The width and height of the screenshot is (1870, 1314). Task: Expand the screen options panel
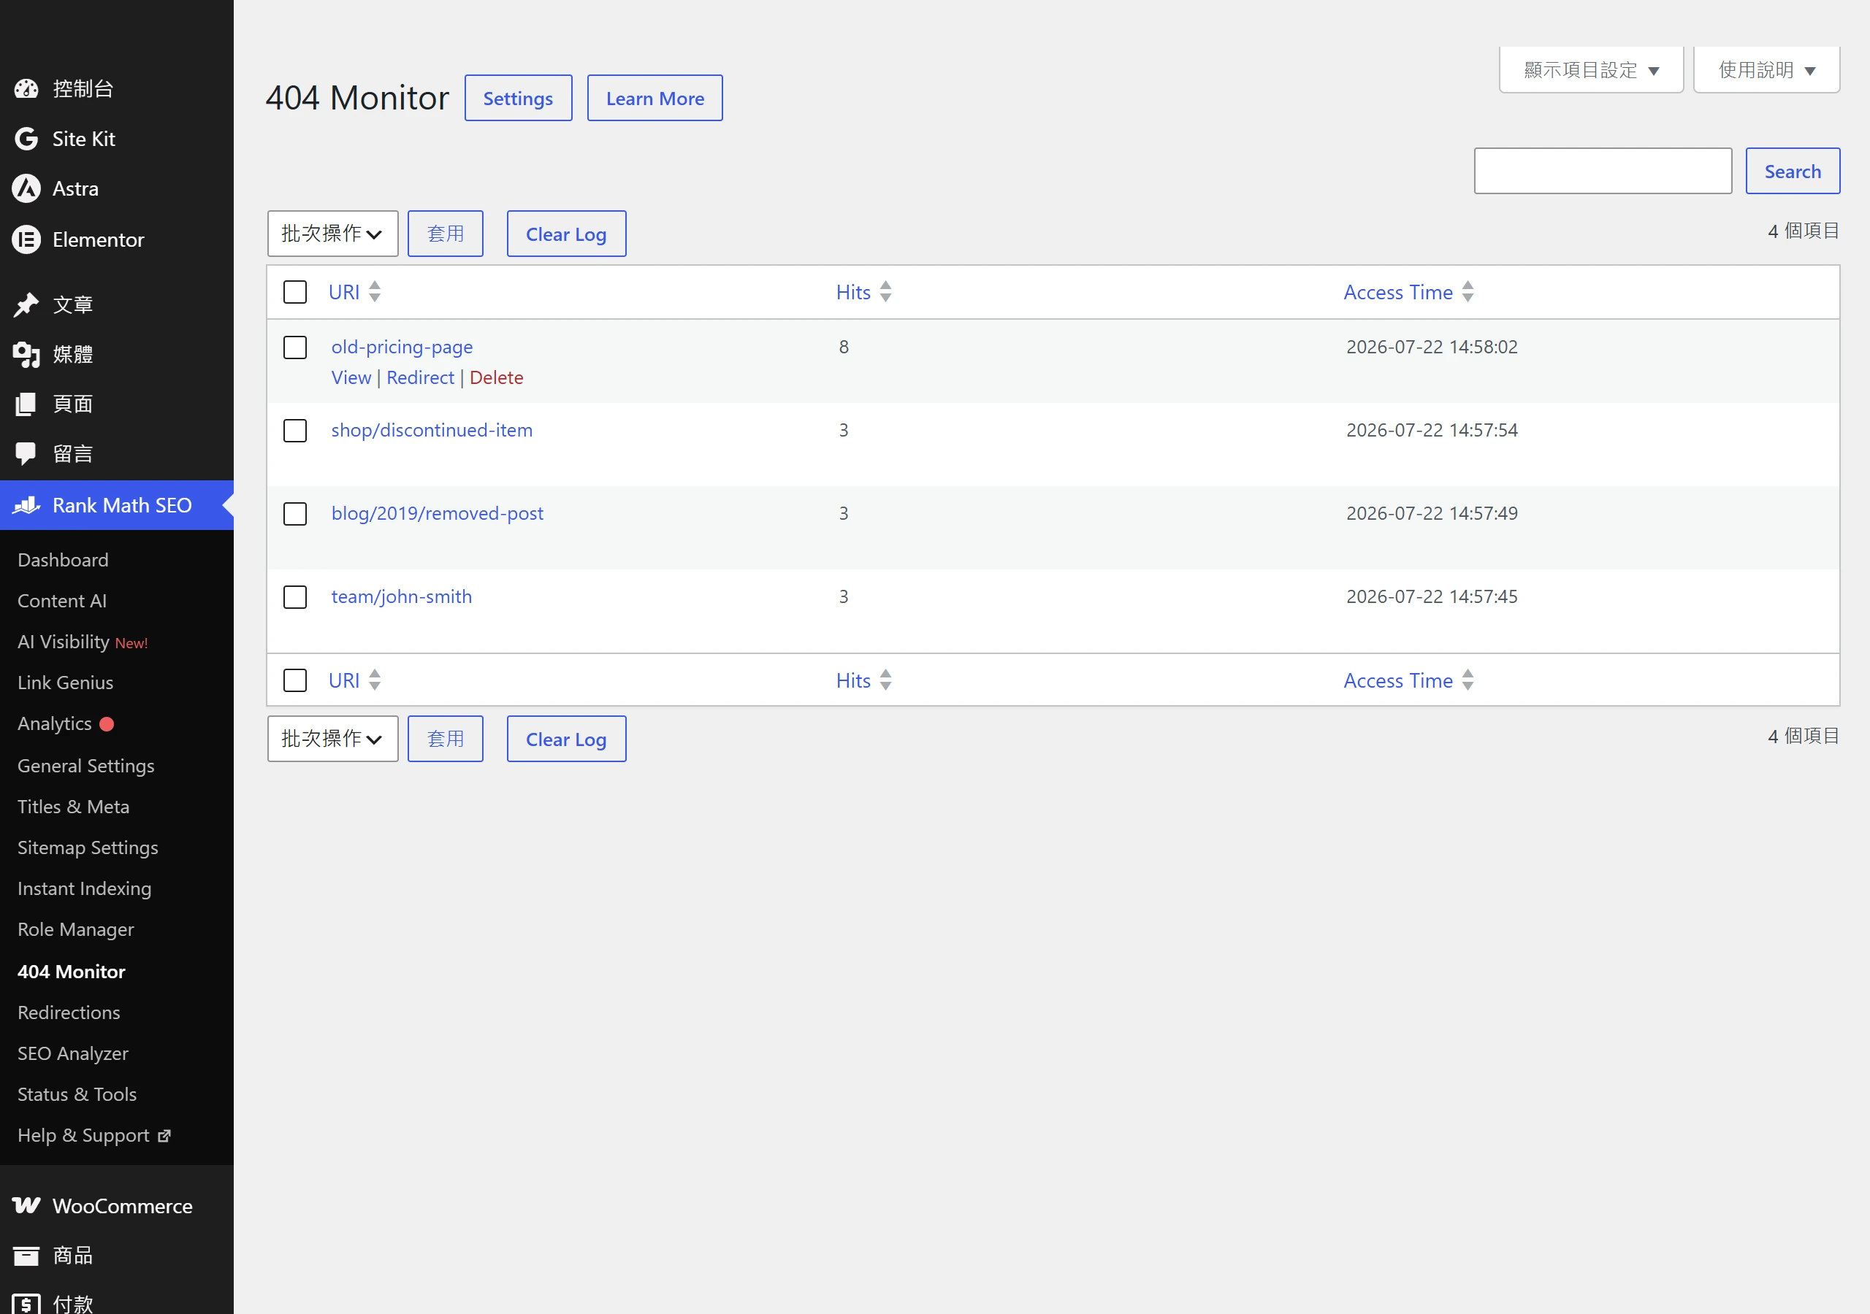[x=1591, y=70]
